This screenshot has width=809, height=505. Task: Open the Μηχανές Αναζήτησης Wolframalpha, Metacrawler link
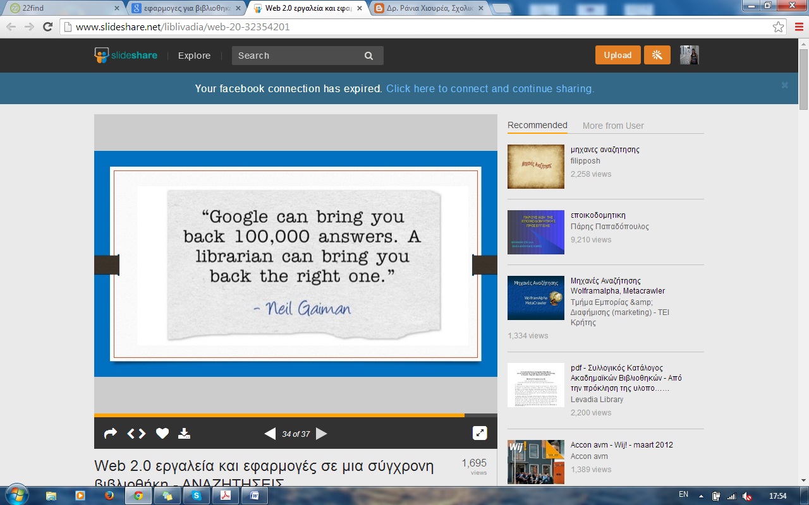coord(618,286)
